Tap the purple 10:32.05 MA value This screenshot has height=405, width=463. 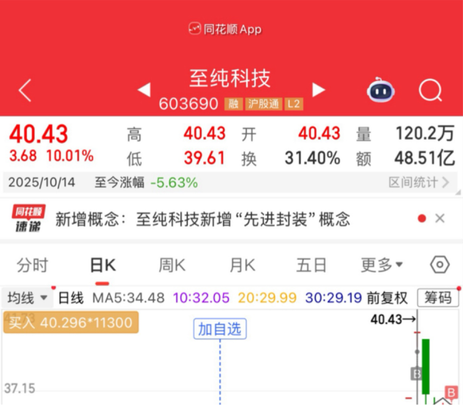[201, 298]
